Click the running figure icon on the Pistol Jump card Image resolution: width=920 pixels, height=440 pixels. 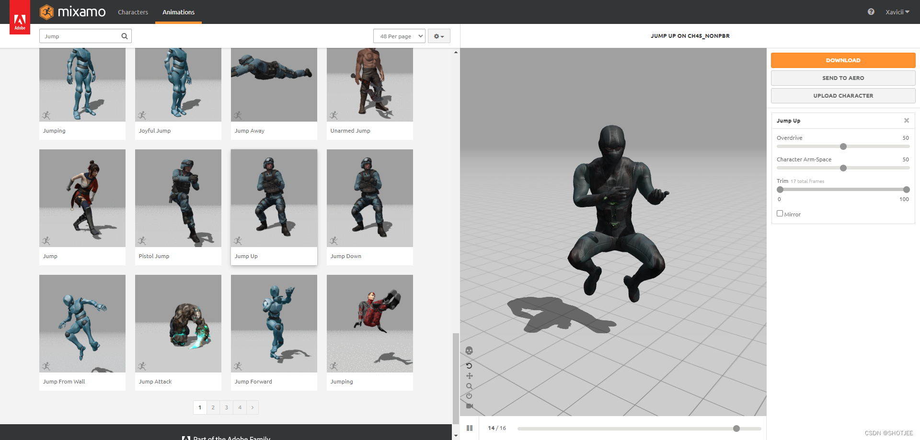(142, 241)
